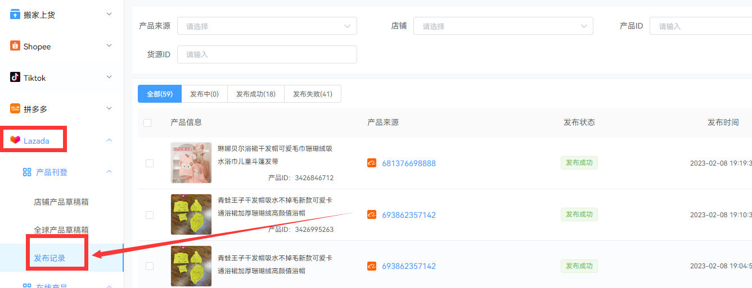Click the 产品ID input field
752x288 pixels.
click(x=701, y=26)
